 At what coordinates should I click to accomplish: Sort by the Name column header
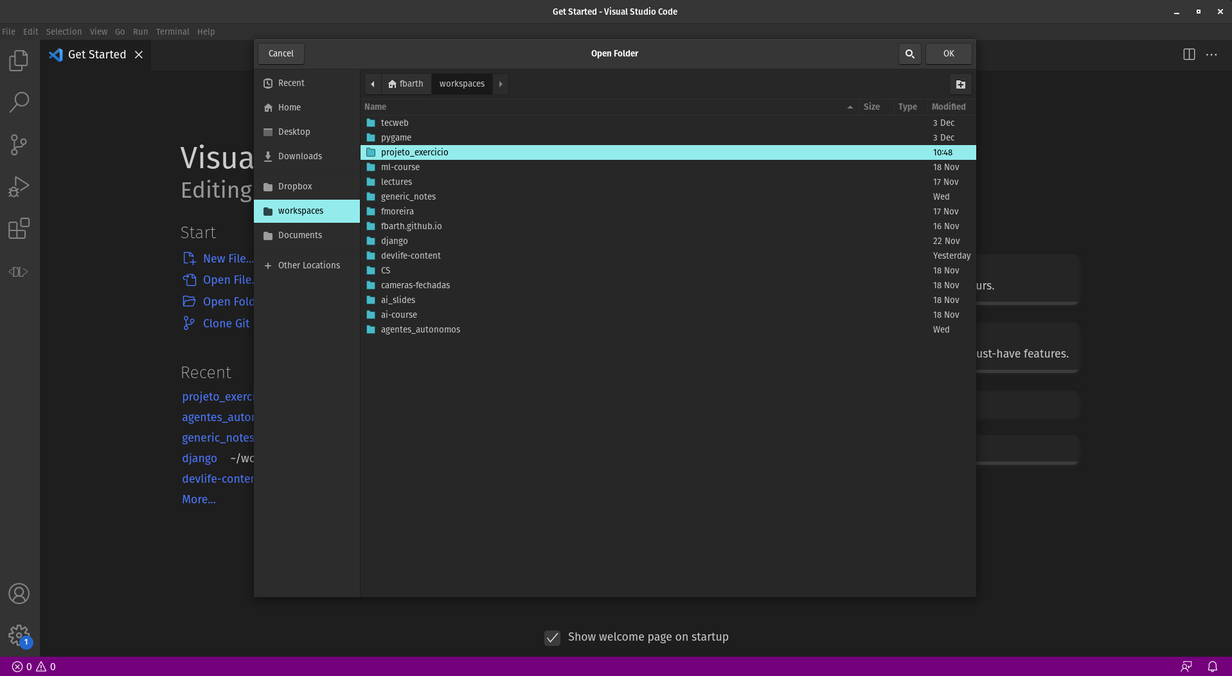coord(609,107)
